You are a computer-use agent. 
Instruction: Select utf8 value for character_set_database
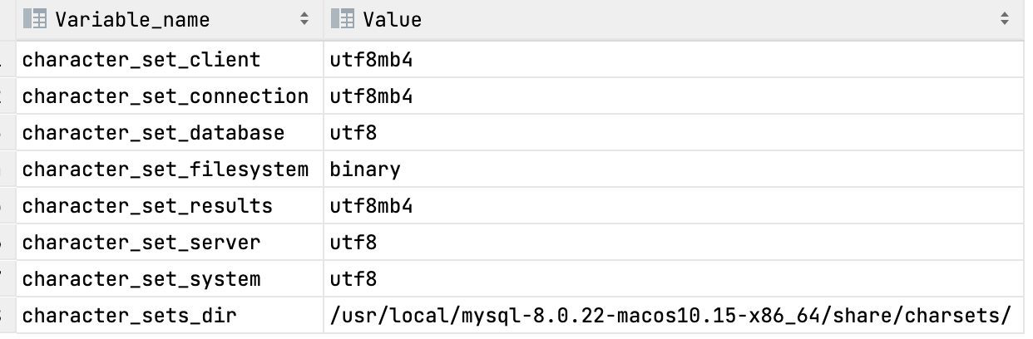(x=353, y=133)
